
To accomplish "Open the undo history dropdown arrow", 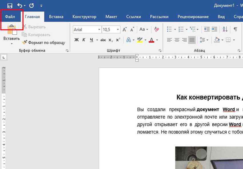I will click(25, 6).
